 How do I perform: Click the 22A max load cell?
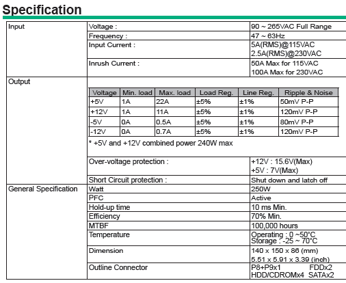pos(175,102)
